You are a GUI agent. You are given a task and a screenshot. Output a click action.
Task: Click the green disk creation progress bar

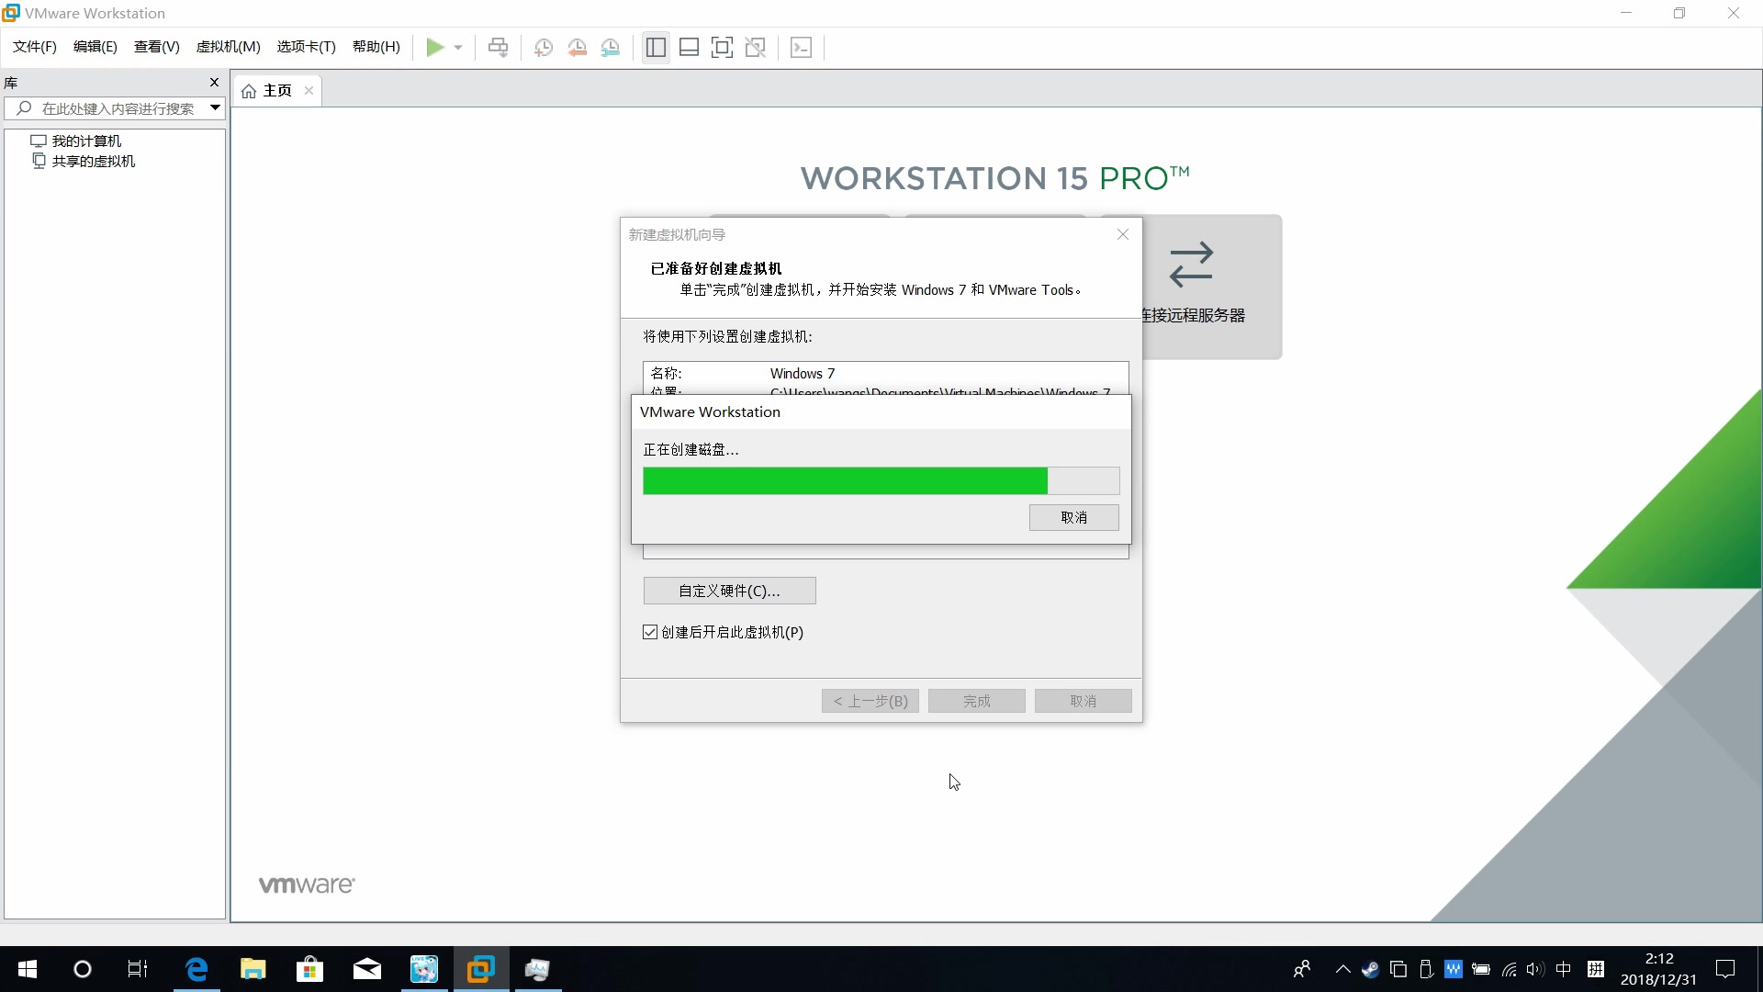pyautogui.click(x=845, y=480)
